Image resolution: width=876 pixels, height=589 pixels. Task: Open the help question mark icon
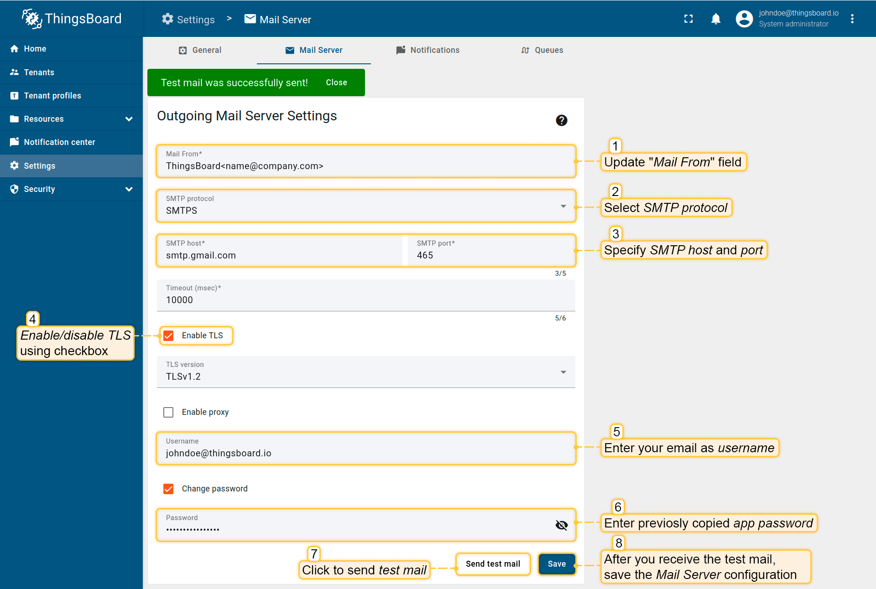coord(561,120)
